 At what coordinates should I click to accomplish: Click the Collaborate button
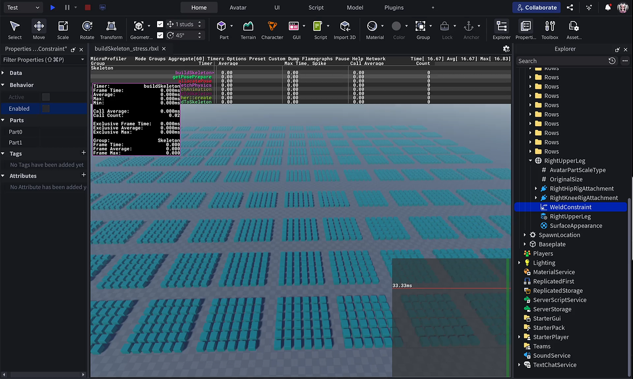click(x=535, y=7)
